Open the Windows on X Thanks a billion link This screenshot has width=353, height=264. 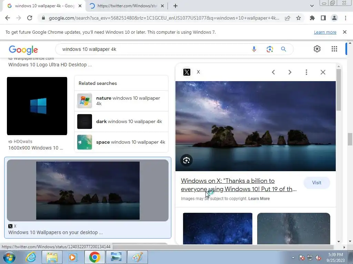239,185
